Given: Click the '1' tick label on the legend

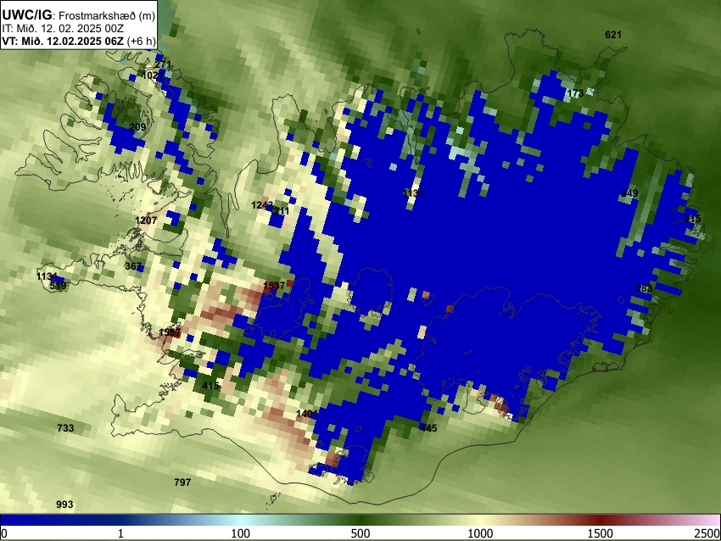Looking at the screenshot, I should click(120, 533).
